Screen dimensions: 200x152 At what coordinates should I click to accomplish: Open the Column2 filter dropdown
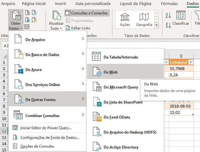(x=191, y=62)
